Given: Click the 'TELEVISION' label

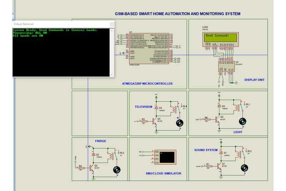Looking at the screenshot, I should click(x=143, y=107).
